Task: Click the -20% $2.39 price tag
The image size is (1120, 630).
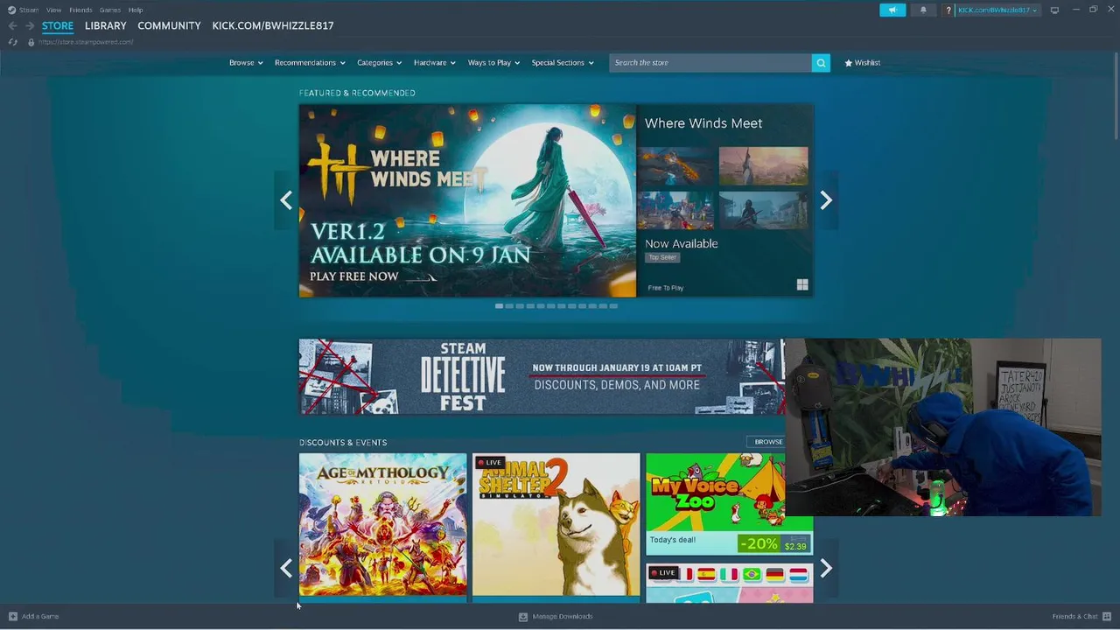Action: [774, 544]
